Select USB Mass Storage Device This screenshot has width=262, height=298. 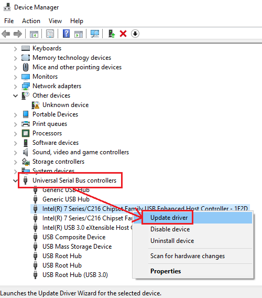pyautogui.click(x=77, y=247)
